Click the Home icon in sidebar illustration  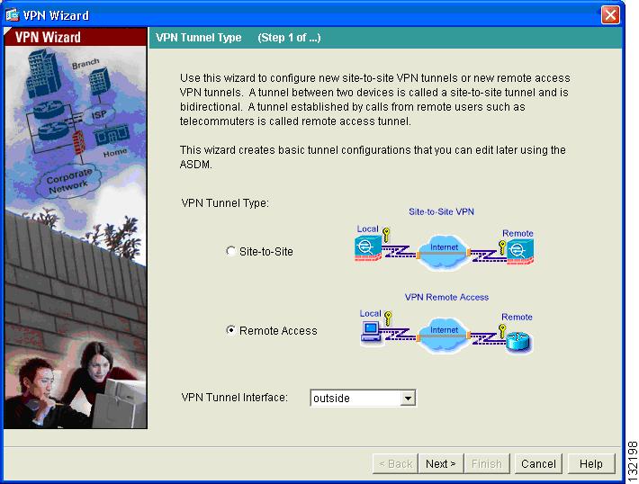tap(112, 135)
